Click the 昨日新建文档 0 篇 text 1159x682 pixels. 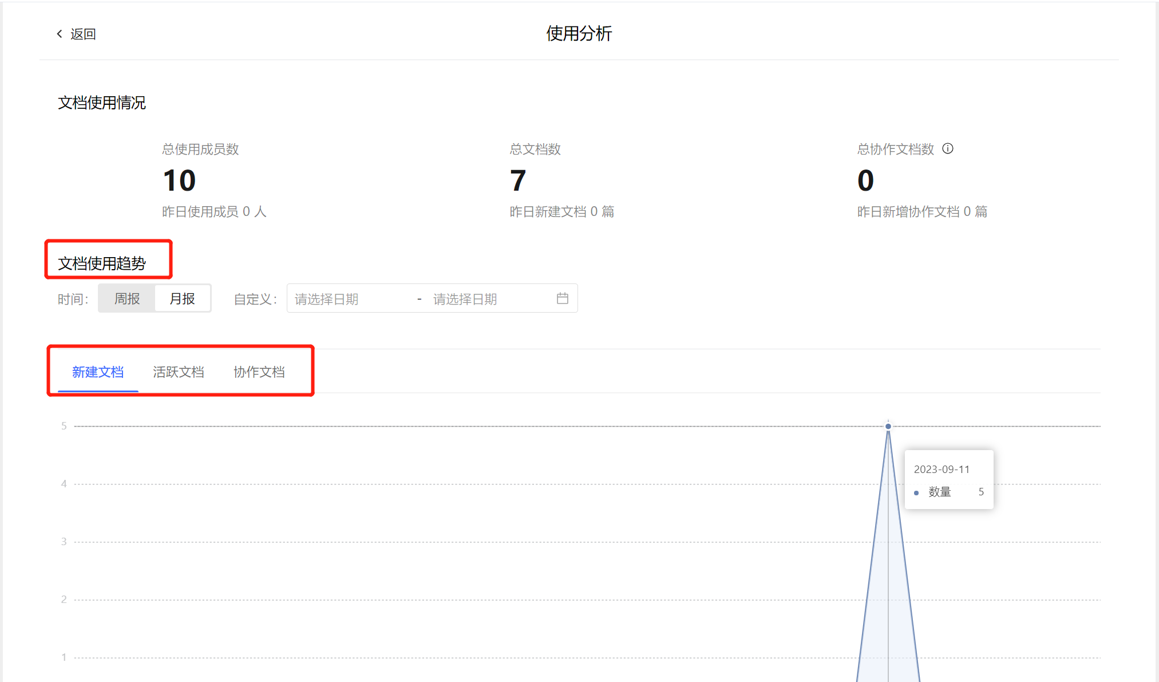561,212
